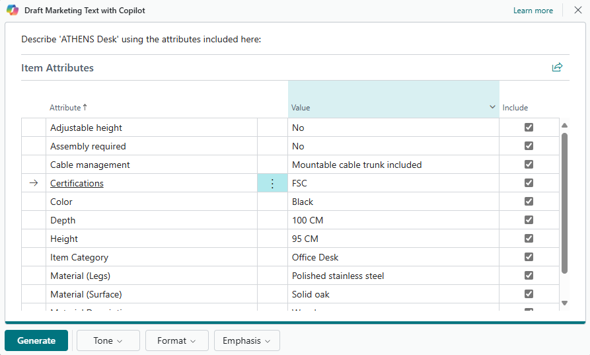Image resolution: width=590 pixels, height=355 pixels.
Task: Click scrollbar up arrow in attributes list
Action: (564, 126)
